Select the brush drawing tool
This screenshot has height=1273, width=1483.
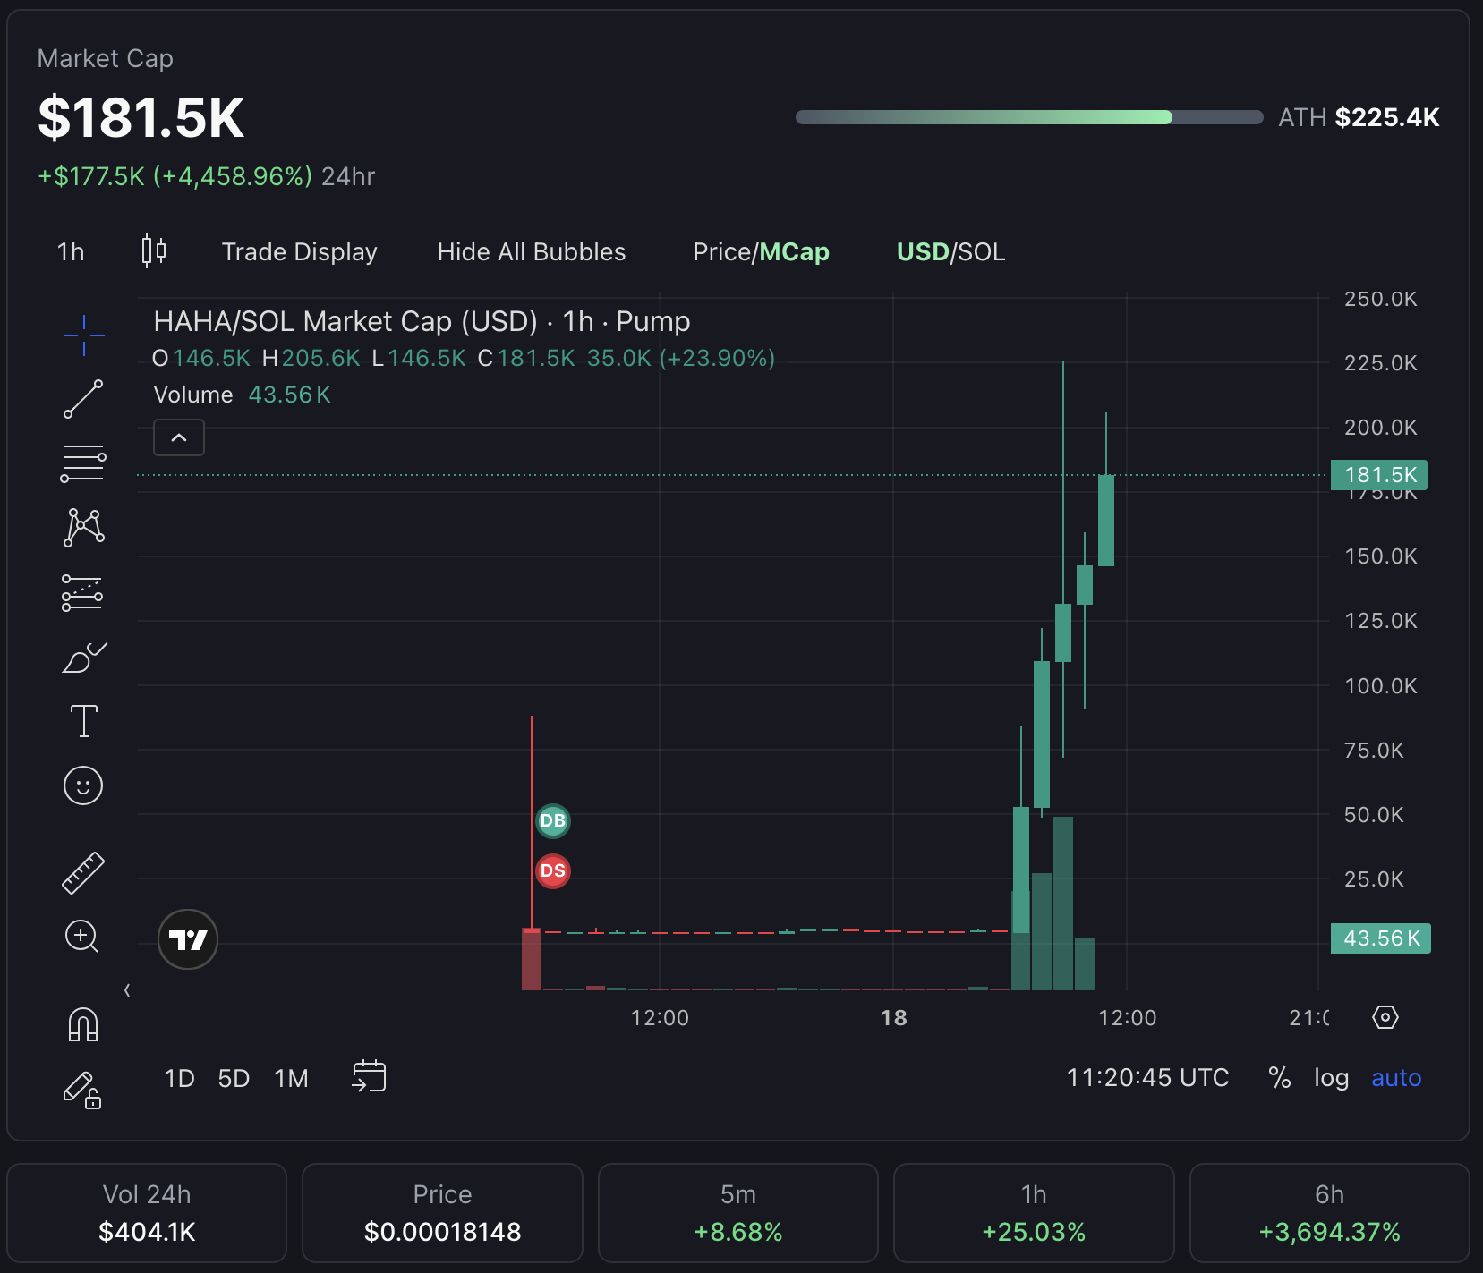(84, 658)
